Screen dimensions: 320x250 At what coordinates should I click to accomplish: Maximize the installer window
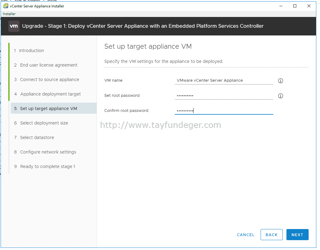click(x=295, y=6)
